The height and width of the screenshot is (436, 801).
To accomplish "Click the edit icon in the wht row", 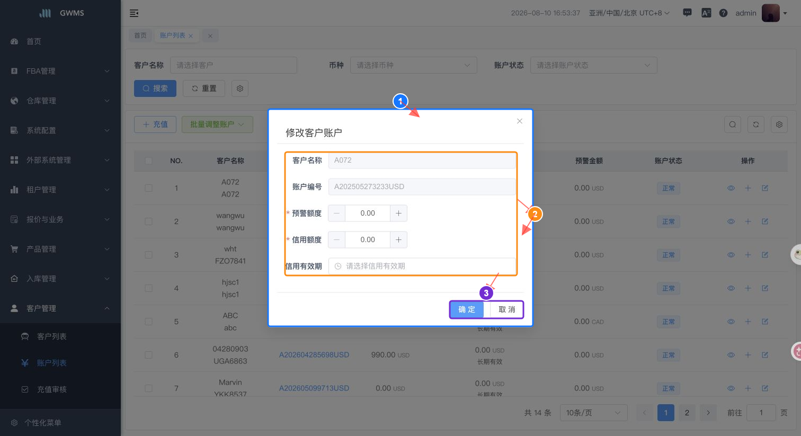I will point(765,255).
